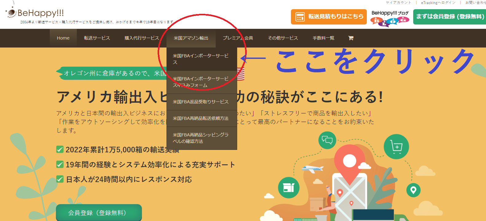Open 購入代行サービス menu
This screenshot has width=486, height=221.
click(142, 38)
